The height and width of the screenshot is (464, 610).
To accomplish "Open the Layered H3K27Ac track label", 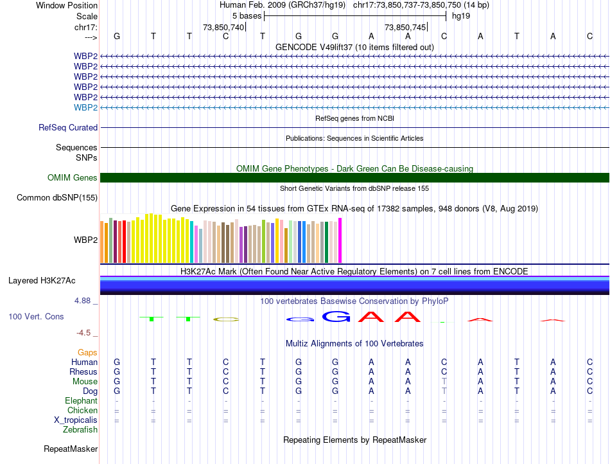I will tap(42, 281).
